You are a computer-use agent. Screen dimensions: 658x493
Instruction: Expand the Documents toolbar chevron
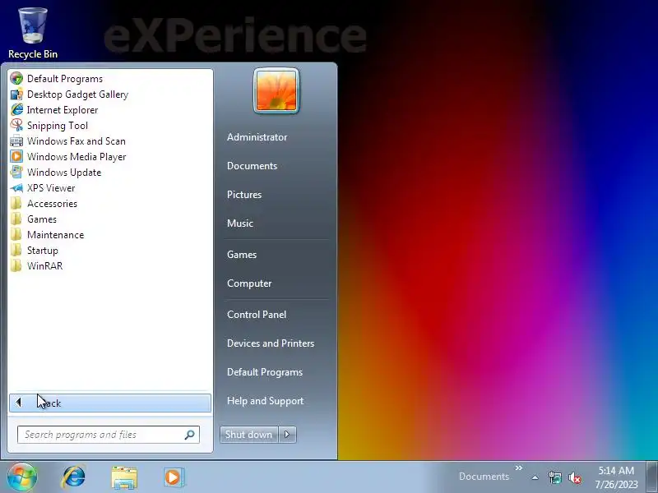click(x=519, y=468)
